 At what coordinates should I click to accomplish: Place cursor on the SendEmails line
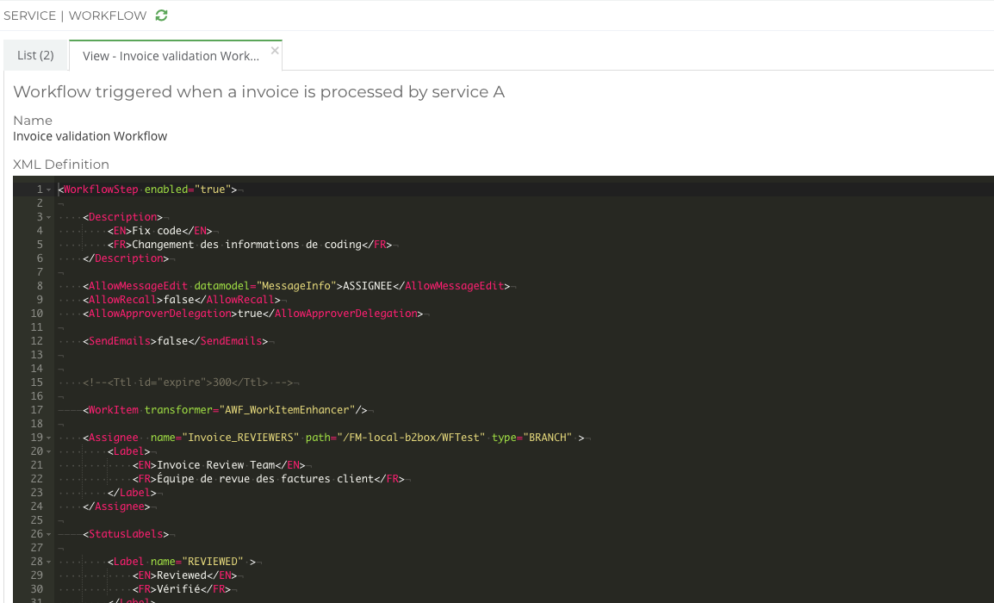click(x=172, y=340)
